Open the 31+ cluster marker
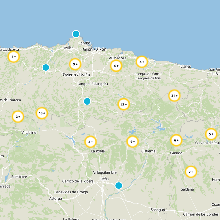Viewport: 220px width, 220px height. [174, 96]
